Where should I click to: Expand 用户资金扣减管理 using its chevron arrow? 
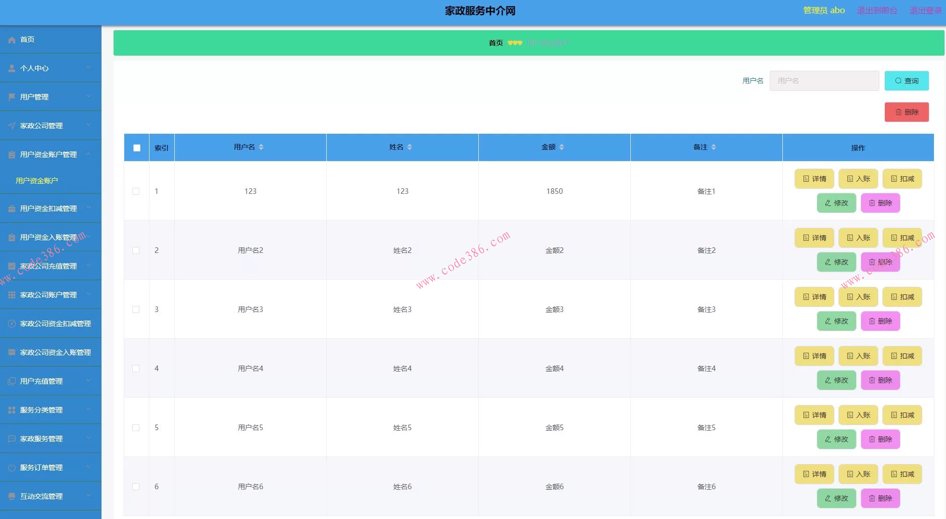89,208
